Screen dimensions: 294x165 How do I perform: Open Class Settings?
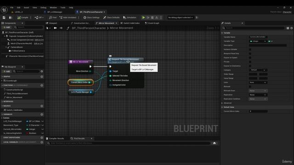[x=91, y=17]
